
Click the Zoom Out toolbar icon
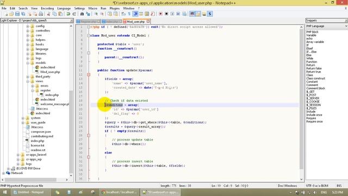tap(102, 14)
